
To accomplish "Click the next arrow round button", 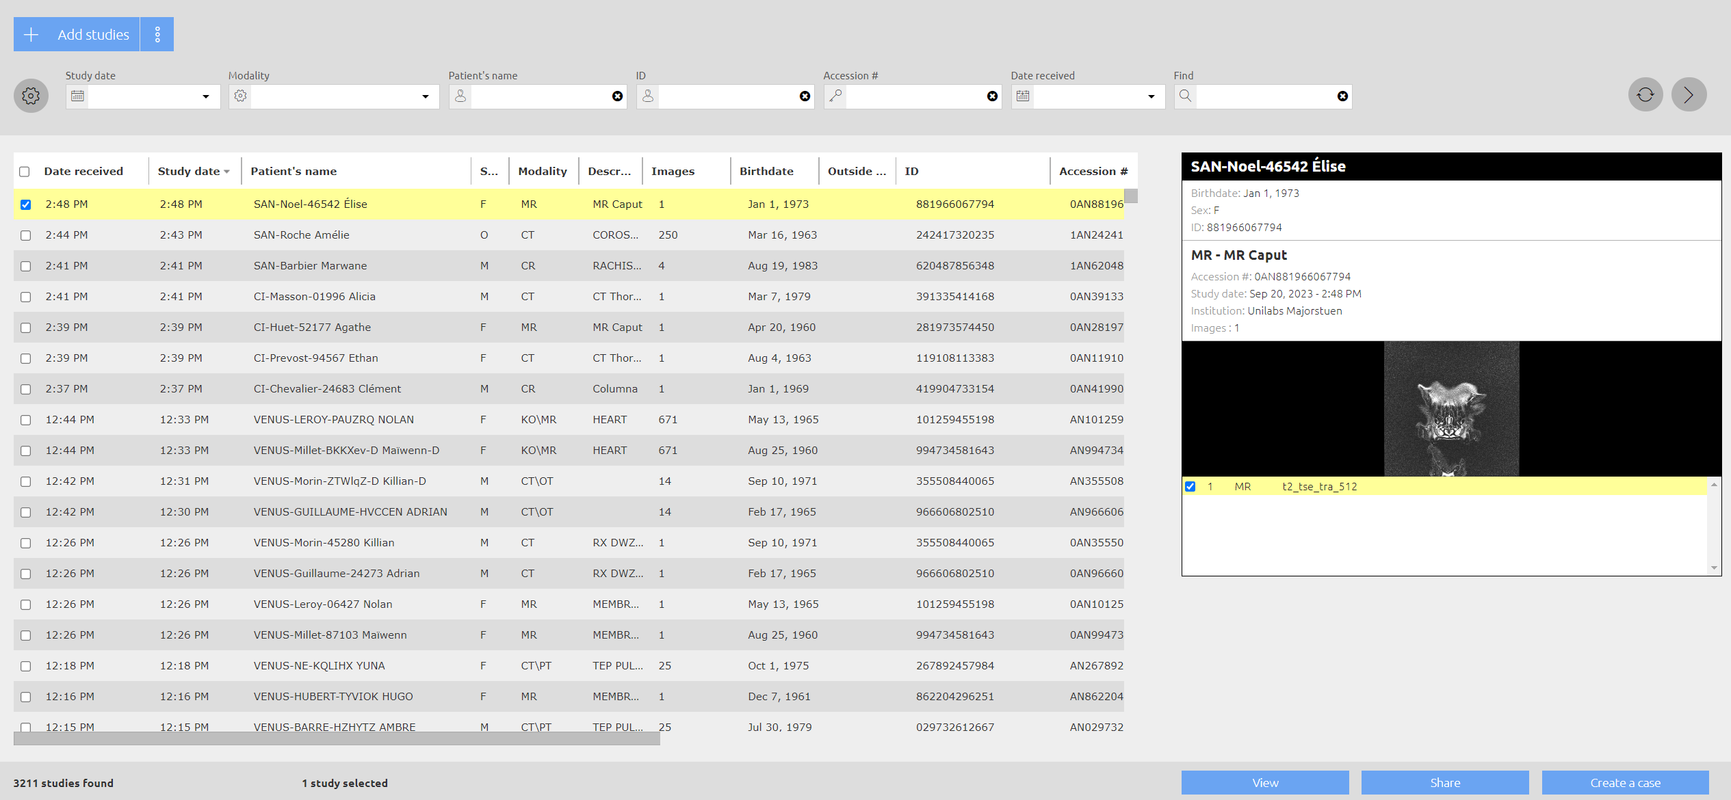I will click(1689, 94).
